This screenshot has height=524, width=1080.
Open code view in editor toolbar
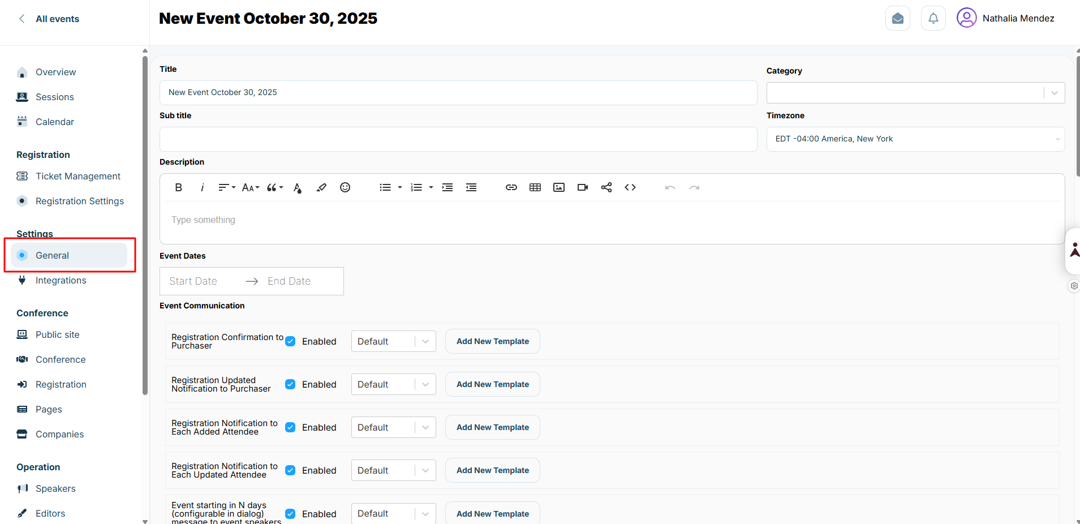[630, 187]
